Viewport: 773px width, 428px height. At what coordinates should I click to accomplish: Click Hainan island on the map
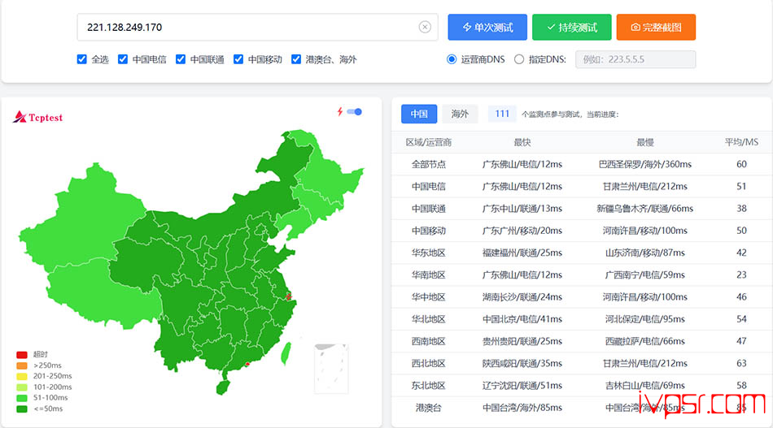[223, 387]
